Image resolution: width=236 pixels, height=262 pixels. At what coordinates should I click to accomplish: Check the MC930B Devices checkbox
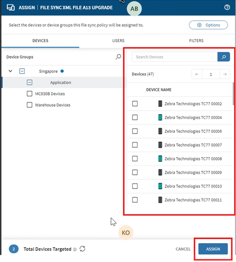point(29,94)
